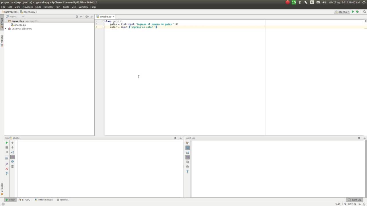Click the clock showing sáb 27 ago 2016
The height and width of the screenshot is (206, 367).
344,2
